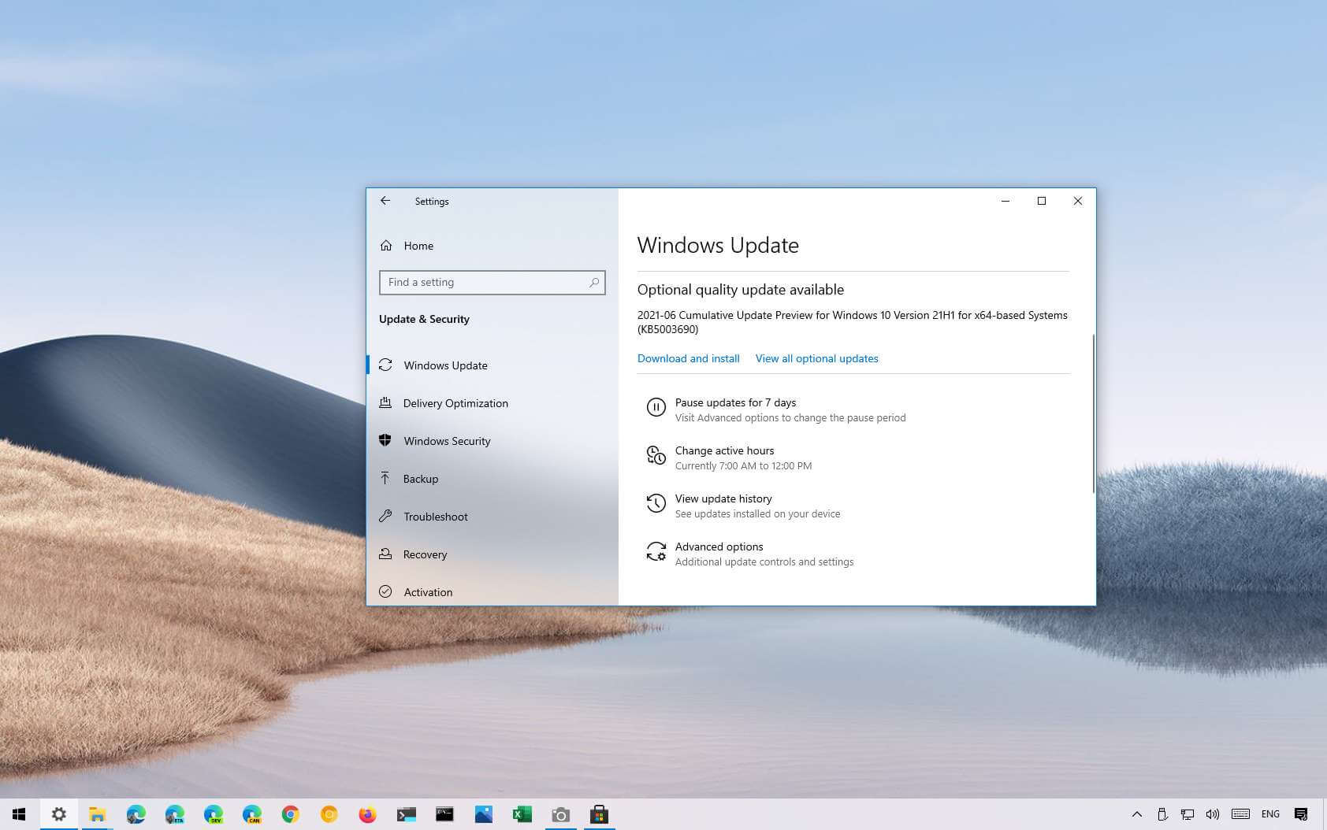
Task: Launch Firefox from the taskbar
Action: (x=367, y=813)
